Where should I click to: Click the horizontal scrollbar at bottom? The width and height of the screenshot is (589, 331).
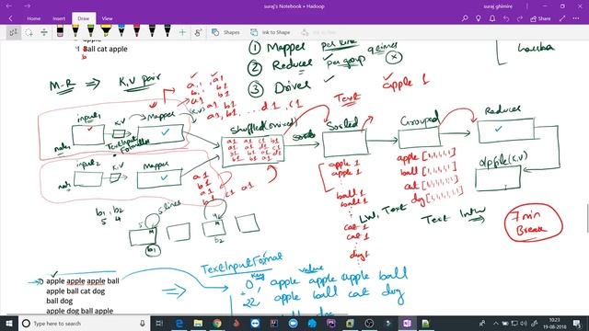(177, 314)
